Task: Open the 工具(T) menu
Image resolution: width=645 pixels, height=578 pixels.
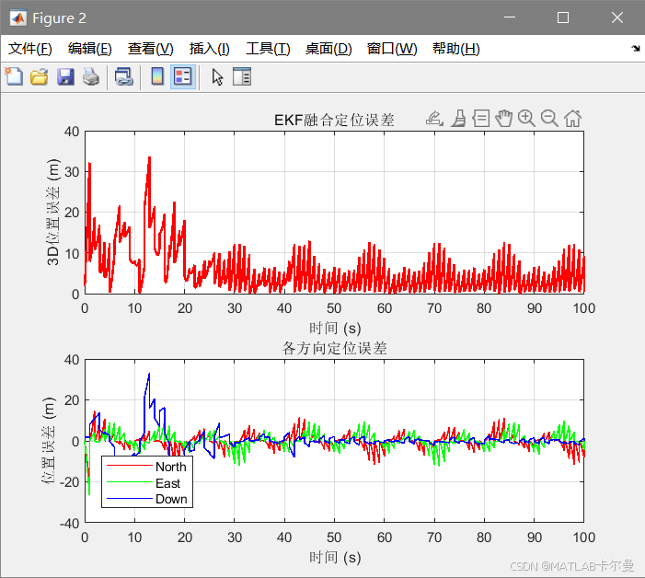Action: (268, 49)
